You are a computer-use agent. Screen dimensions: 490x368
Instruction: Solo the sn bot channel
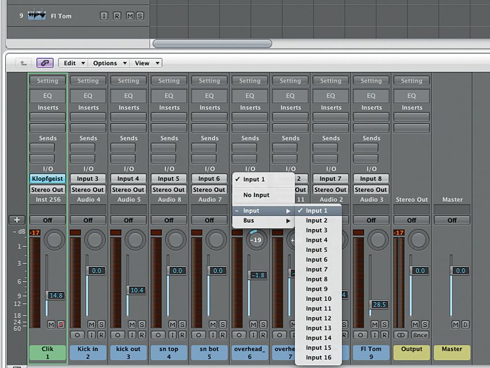click(223, 324)
